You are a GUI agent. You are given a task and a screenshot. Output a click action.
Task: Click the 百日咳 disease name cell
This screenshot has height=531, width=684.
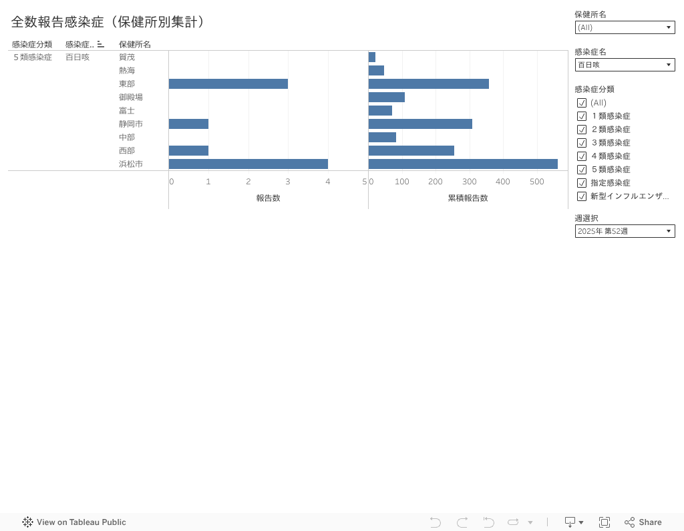click(x=77, y=57)
